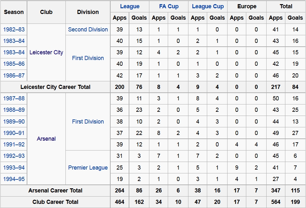Select the Club Career Total row label
This screenshot has height=208, width=306.
click(x=55, y=202)
